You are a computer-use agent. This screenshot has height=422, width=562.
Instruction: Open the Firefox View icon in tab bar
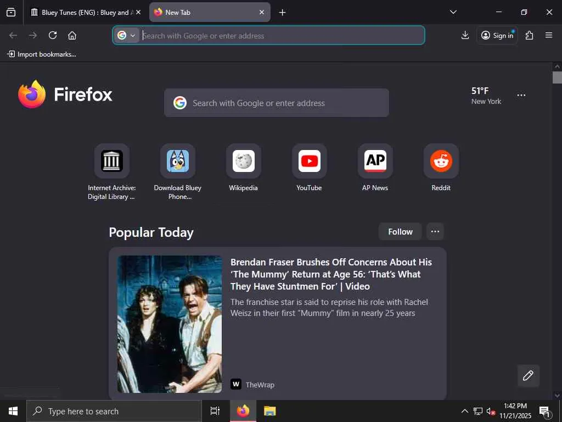click(11, 12)
